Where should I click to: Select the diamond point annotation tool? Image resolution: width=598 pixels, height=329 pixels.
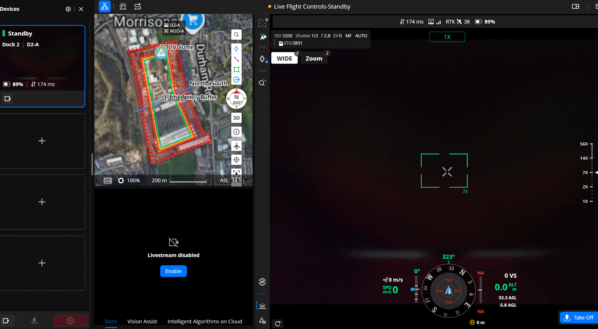(x=236, y=48)
